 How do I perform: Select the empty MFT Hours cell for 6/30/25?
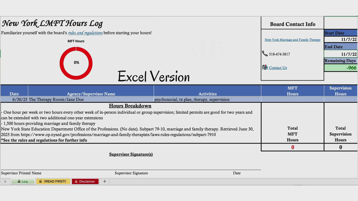click(293, 99)
